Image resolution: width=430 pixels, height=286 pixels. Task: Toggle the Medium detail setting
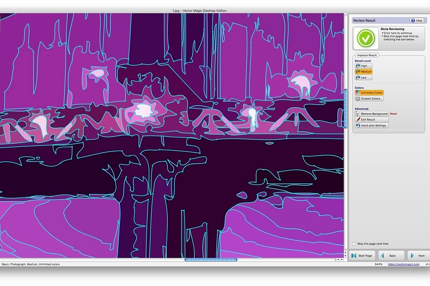[364, 71]
